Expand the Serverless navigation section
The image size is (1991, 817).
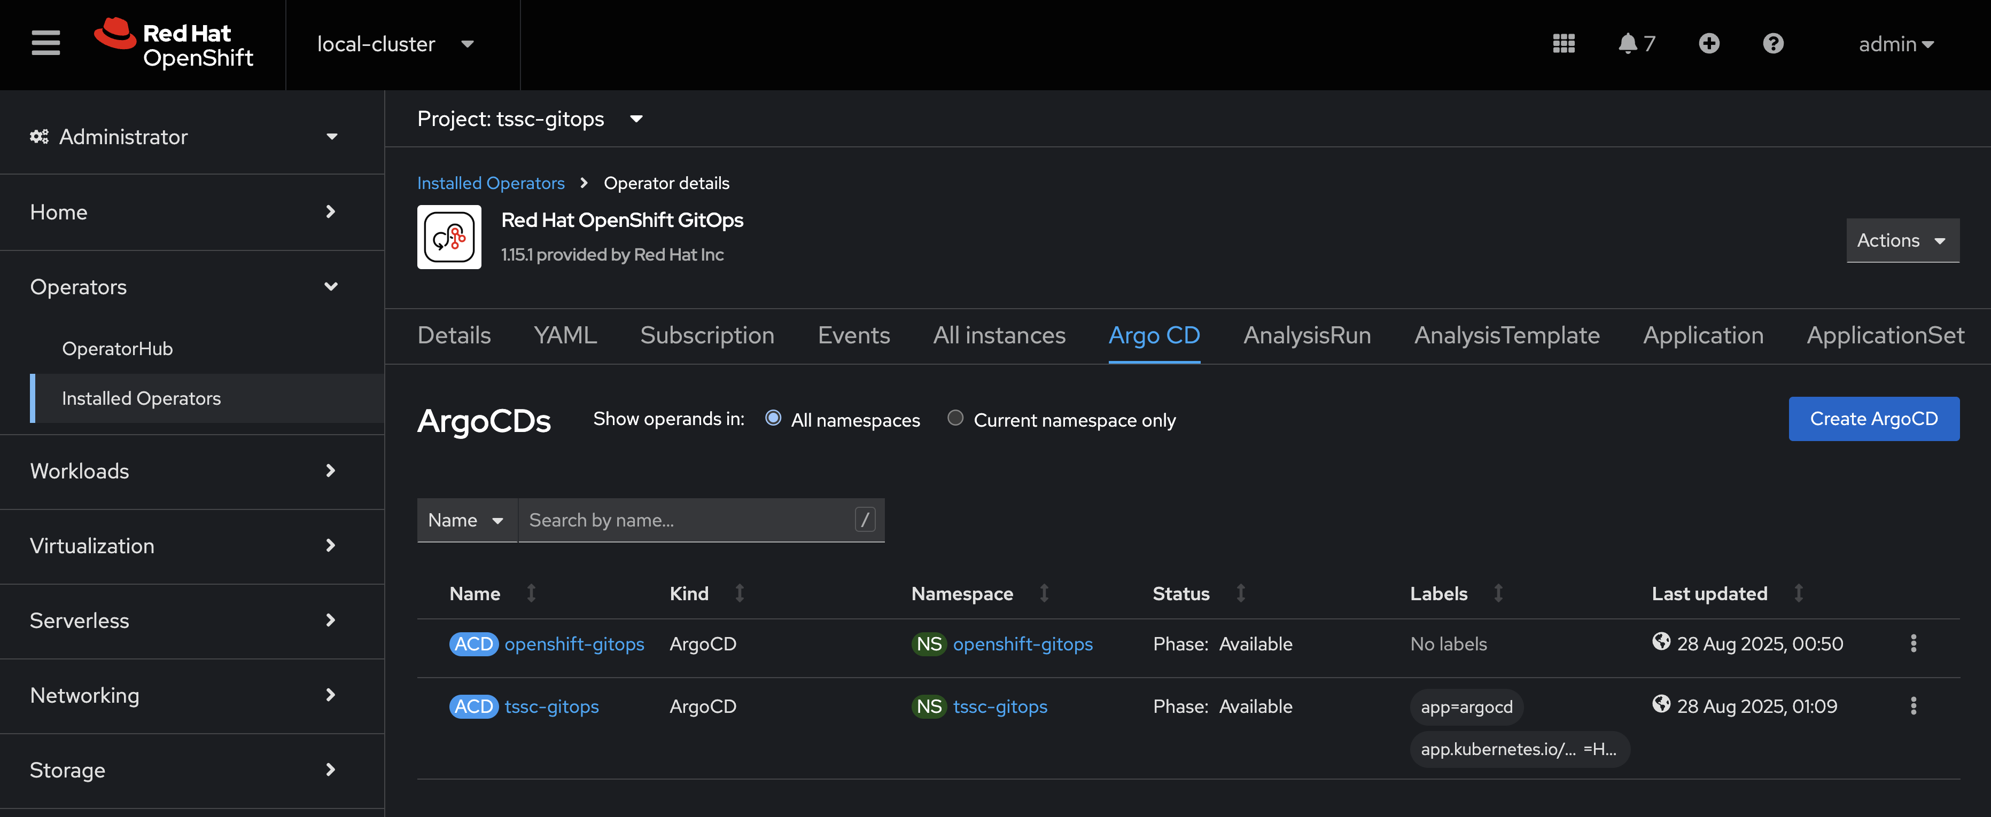[184, 621]
